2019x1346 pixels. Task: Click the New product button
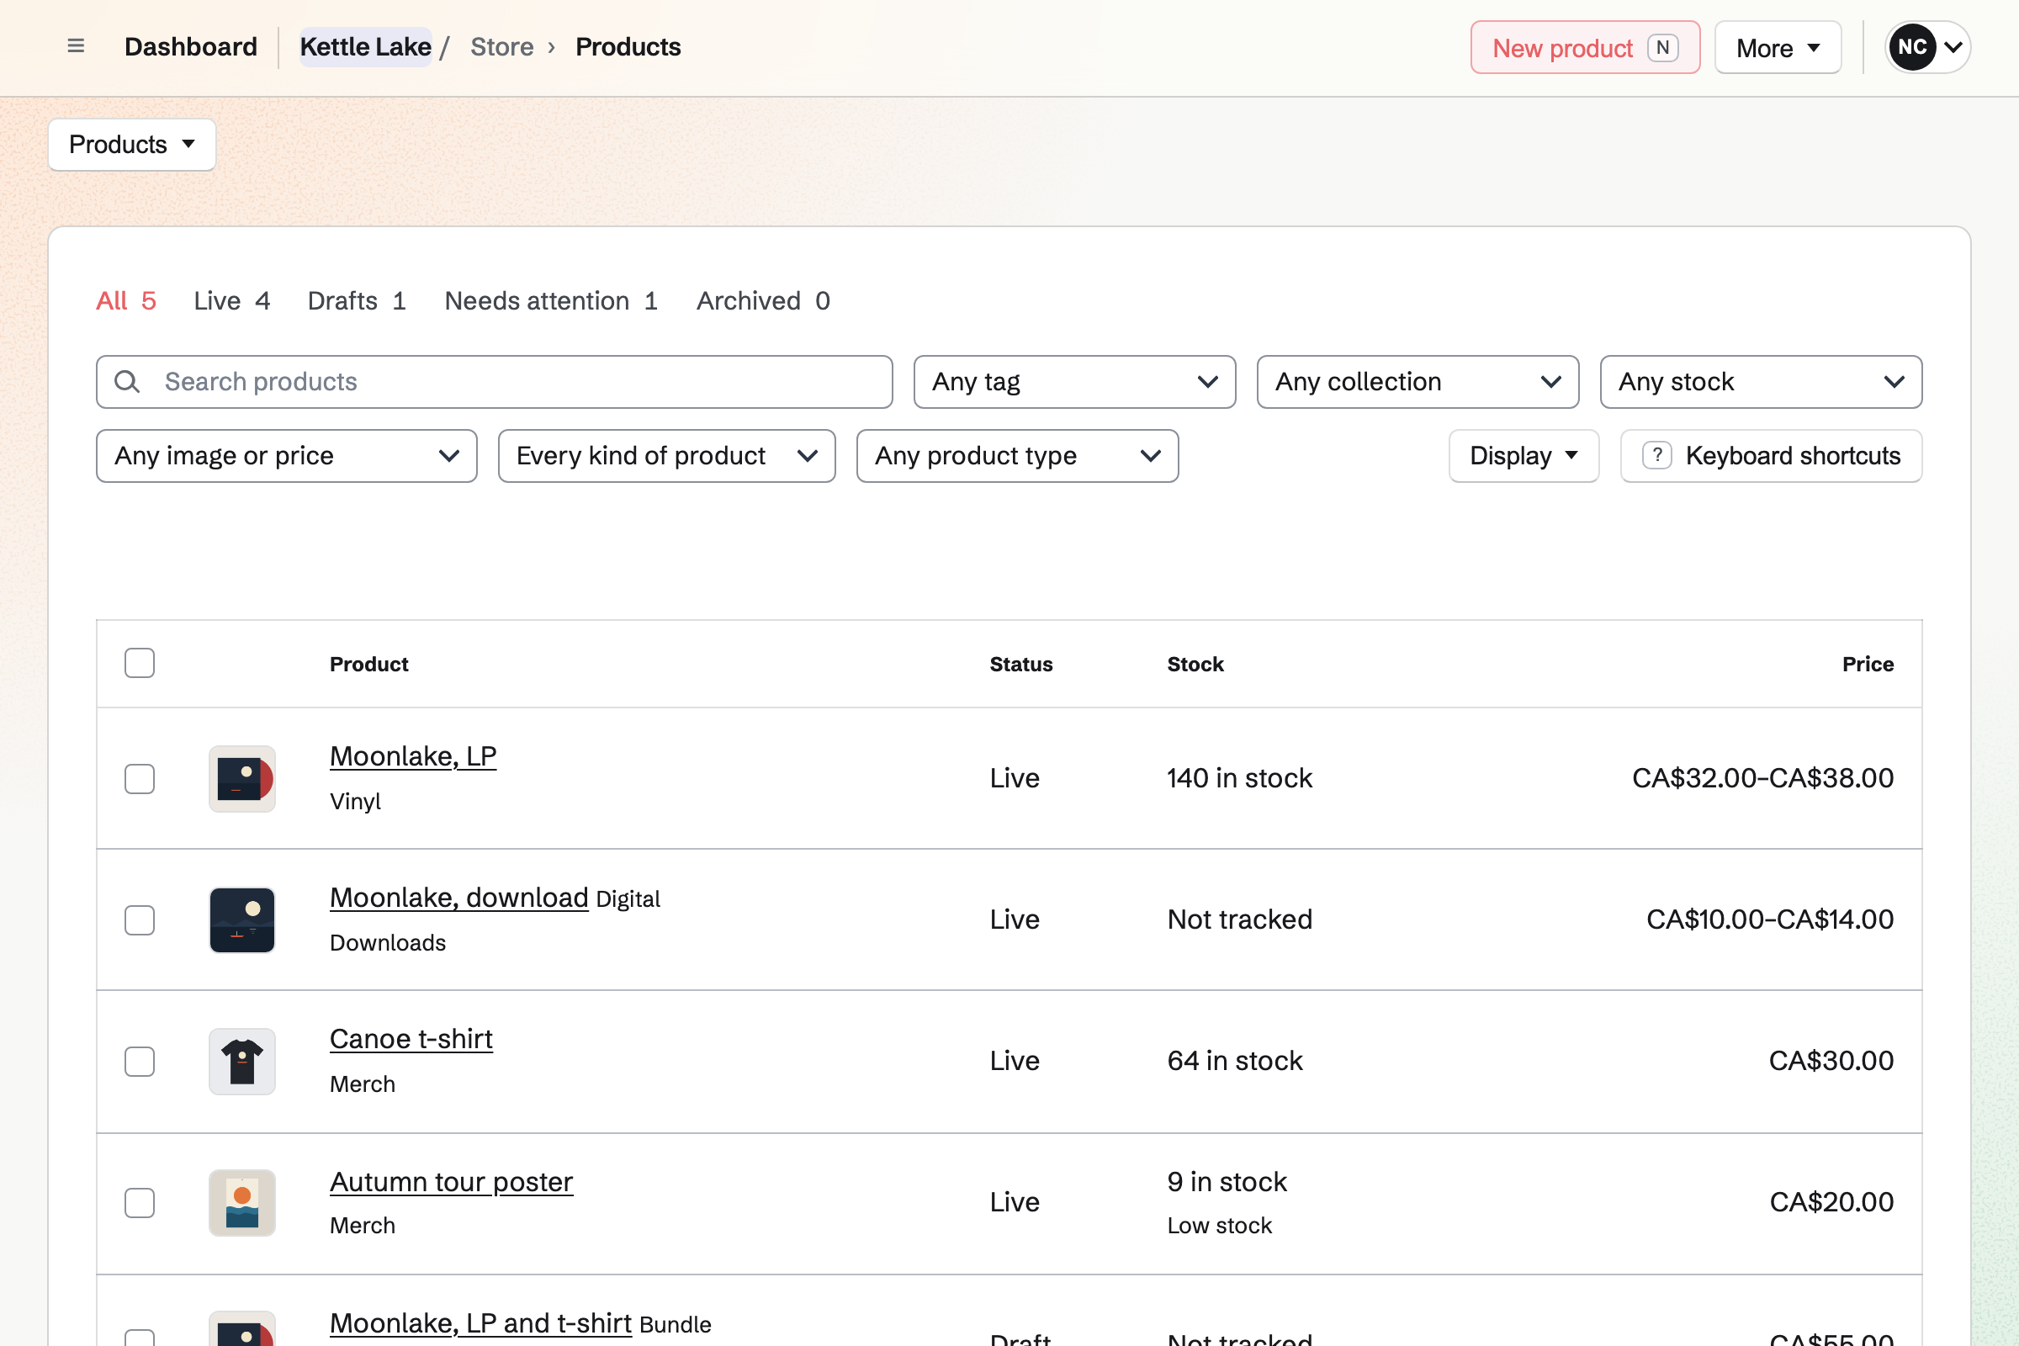coord(1585,47)
